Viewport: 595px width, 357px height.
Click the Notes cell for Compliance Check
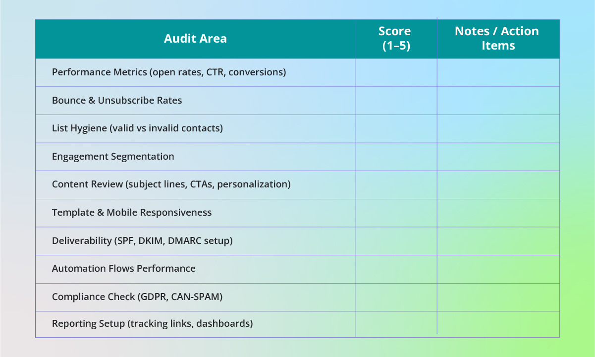pyautogui.click(x=498, y=297)
